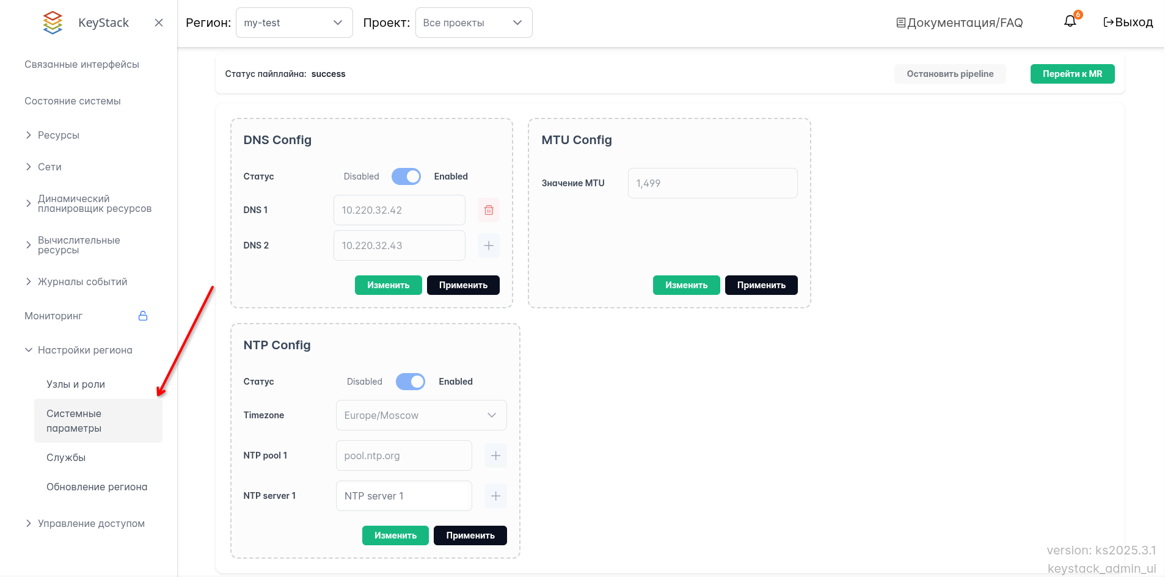This screenshot has height=577, width=1165.
Task: Add another NTP pool with plus icon
Action: click(495, 455)
